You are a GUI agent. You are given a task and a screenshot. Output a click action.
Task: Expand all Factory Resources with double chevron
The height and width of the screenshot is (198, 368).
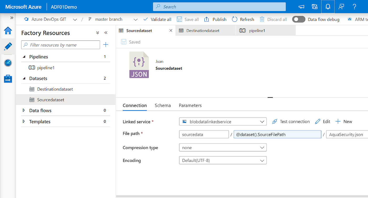98,33
